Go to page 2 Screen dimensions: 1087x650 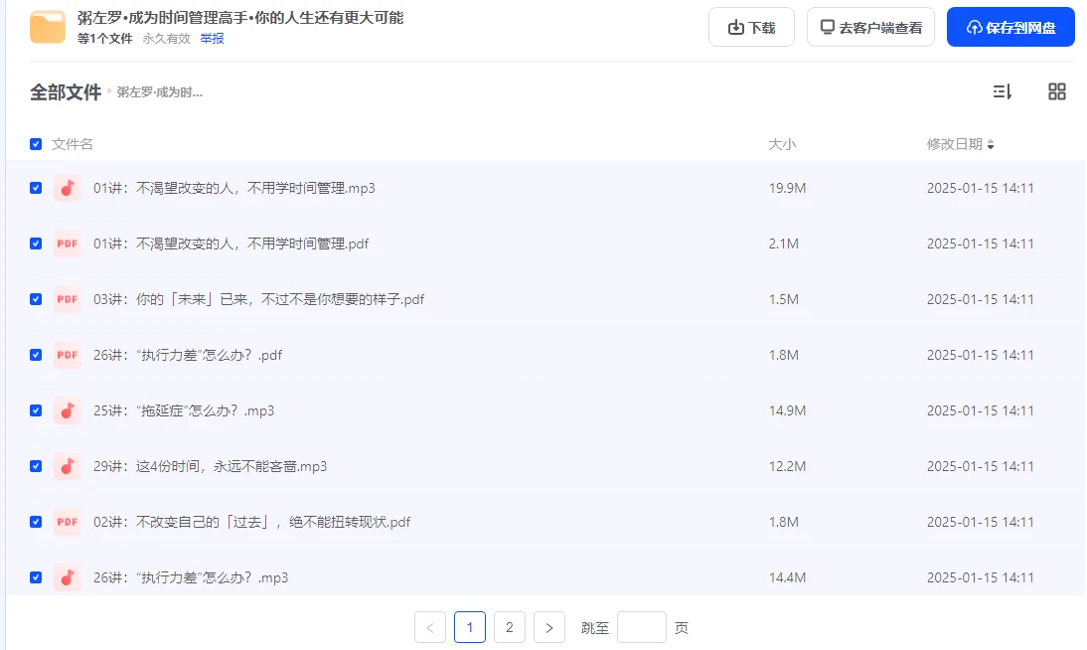510,627
